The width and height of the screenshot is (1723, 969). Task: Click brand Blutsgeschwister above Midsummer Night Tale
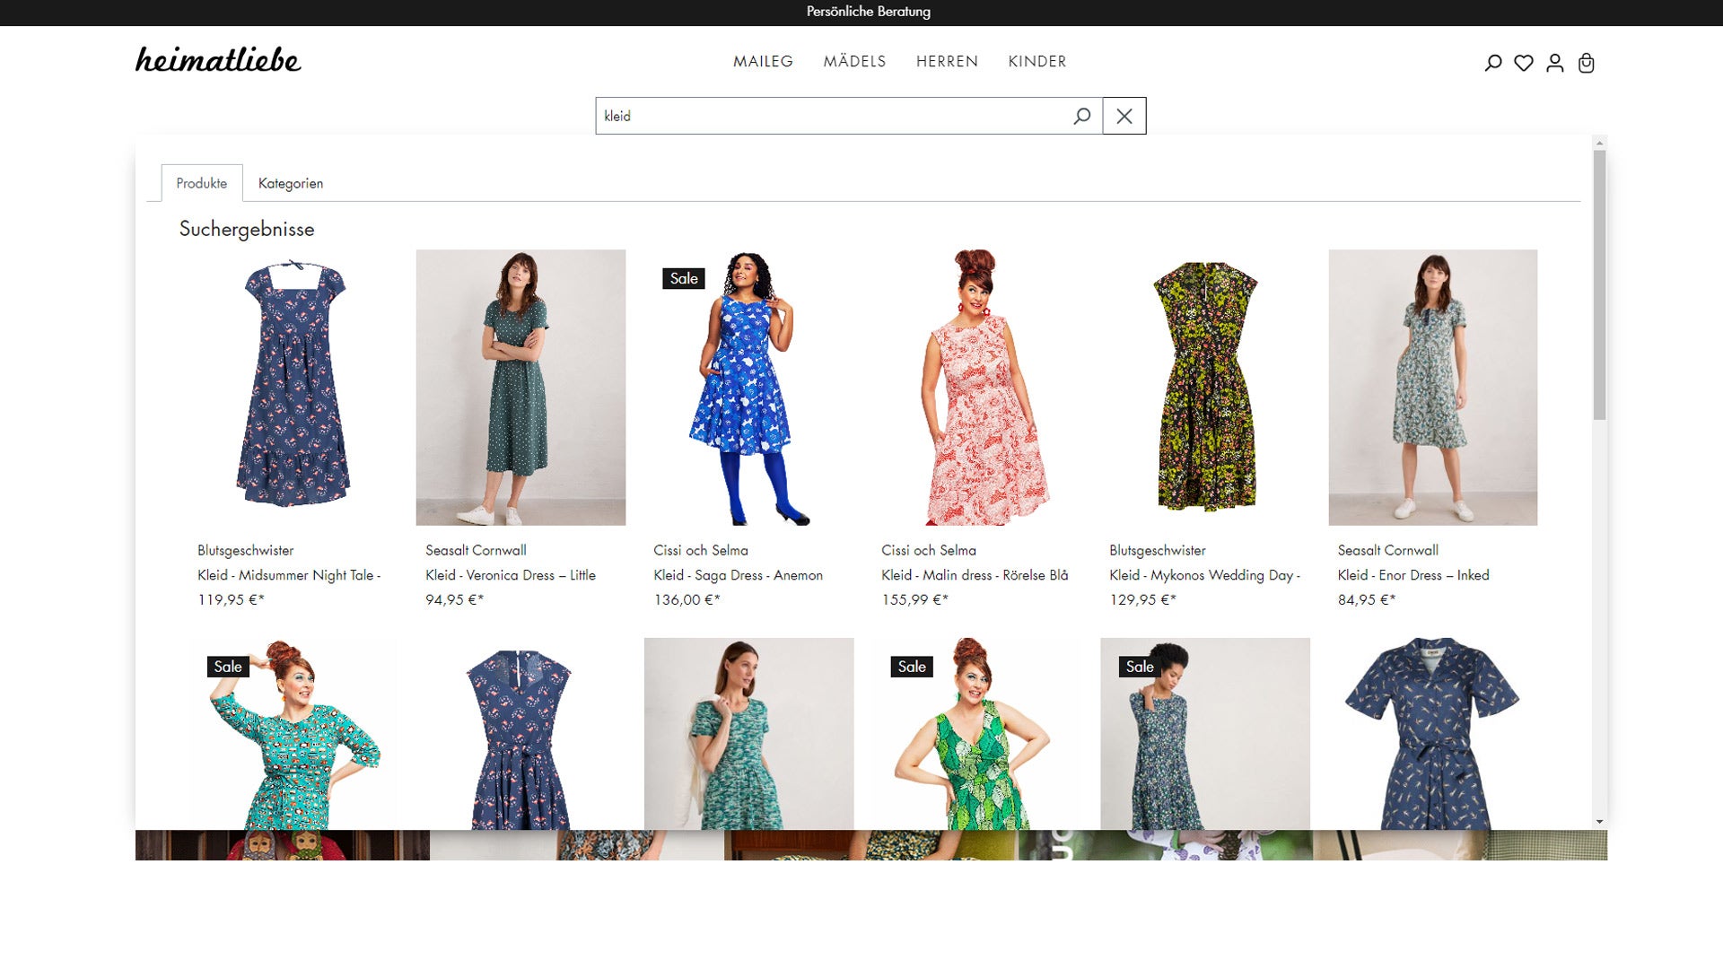(x=245, y=550)
